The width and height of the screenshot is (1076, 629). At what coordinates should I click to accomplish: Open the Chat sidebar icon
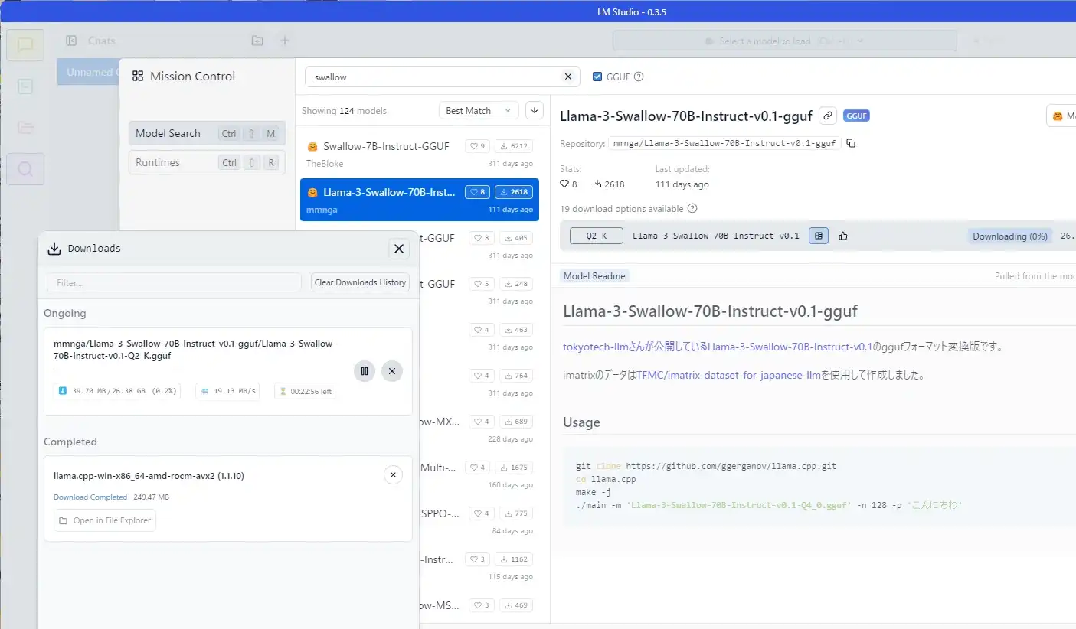click(25, 45)
